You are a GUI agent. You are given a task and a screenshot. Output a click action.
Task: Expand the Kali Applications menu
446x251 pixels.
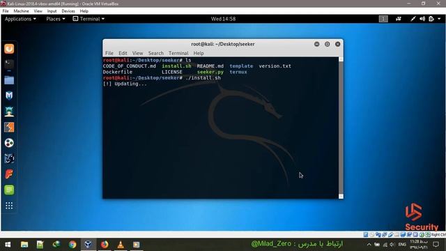[20, 19]
